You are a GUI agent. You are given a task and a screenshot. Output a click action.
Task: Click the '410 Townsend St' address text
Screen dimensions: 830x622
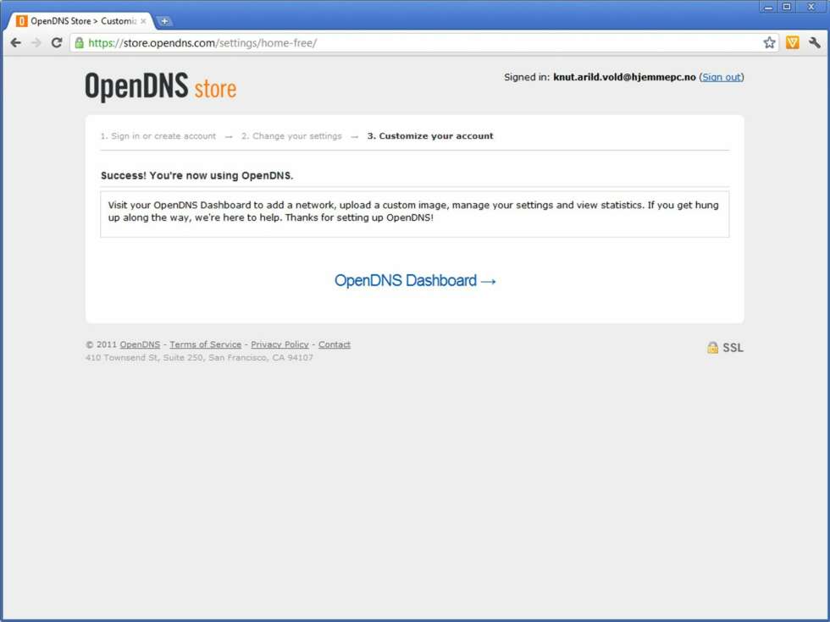tap(199, 357)
